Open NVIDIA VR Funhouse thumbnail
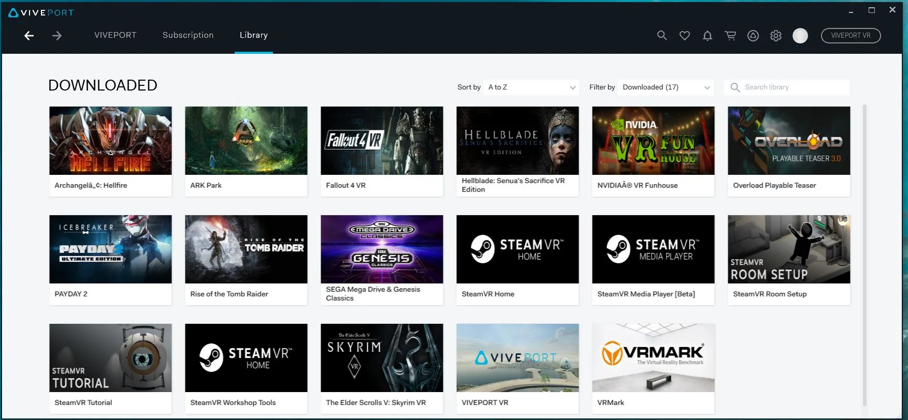 [x=653, y=141]
